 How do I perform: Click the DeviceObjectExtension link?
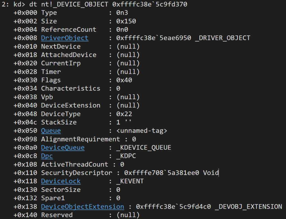point(82,207)
